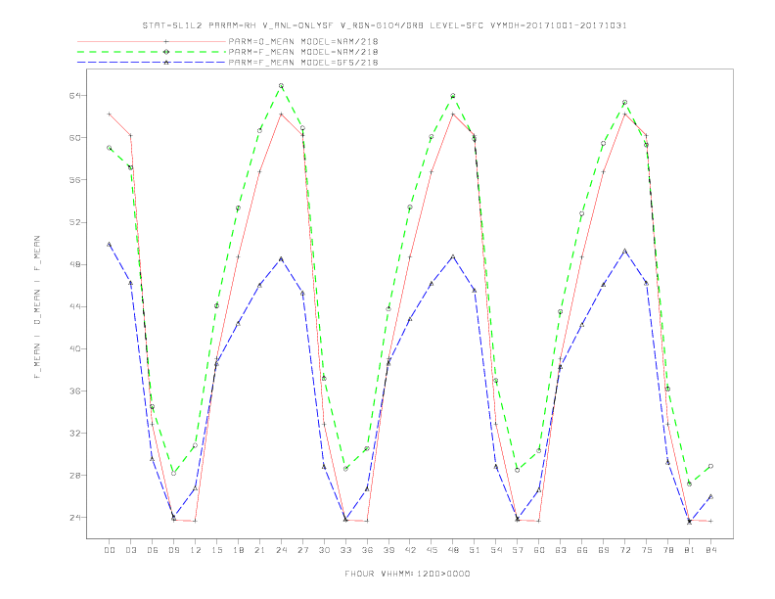Image resolution: width=775 pixels, height=599 pixels.
Task: Click blue GFS triangle marker at hour 00
Action: pyautogui.click(x=110, y=244)
